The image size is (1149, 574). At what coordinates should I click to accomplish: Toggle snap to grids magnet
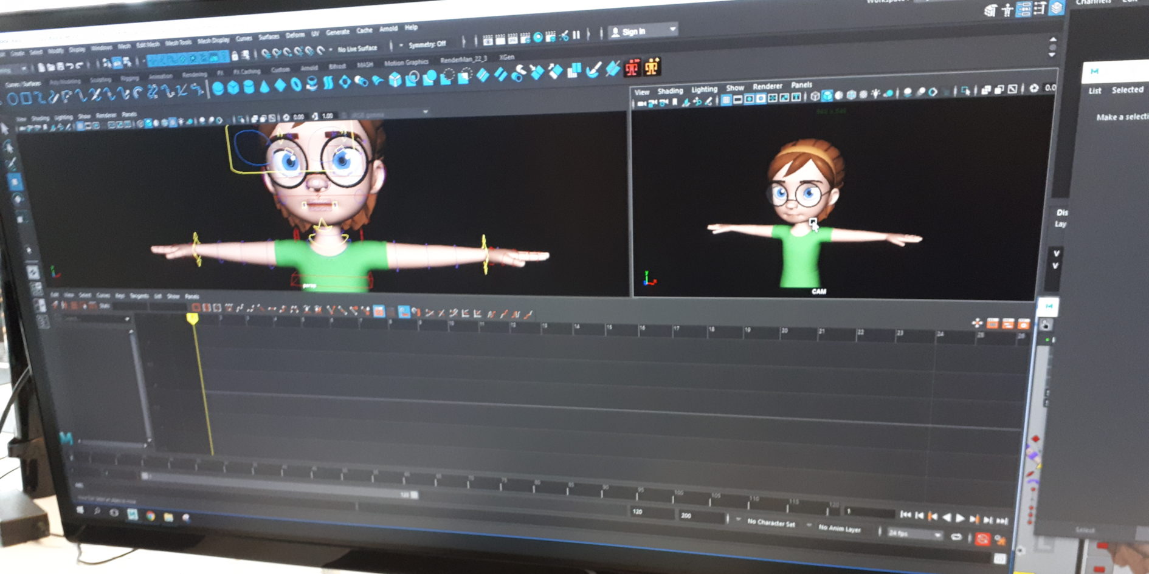(x=266, y=53)
